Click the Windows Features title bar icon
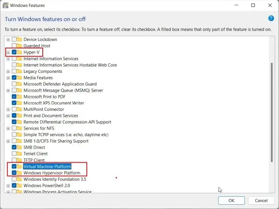Image resolution: width=279 pixels, height=209 pixels. coord(6,6)
